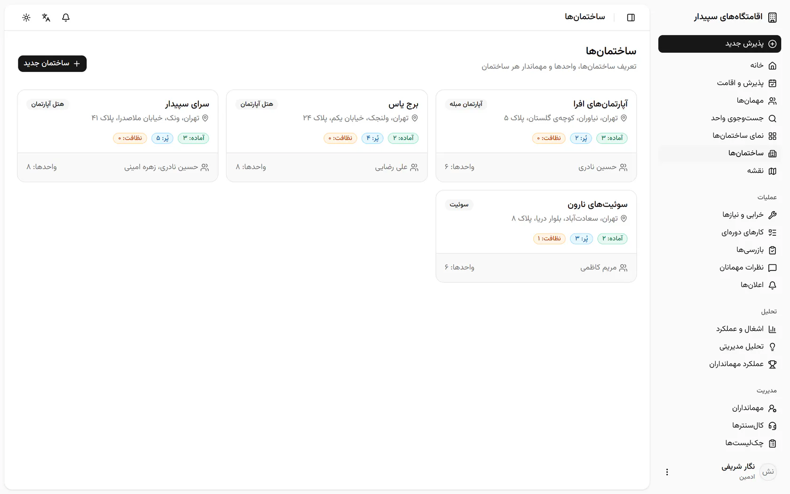
Task: Open the نقشه map item
Action: pos(719,171)
